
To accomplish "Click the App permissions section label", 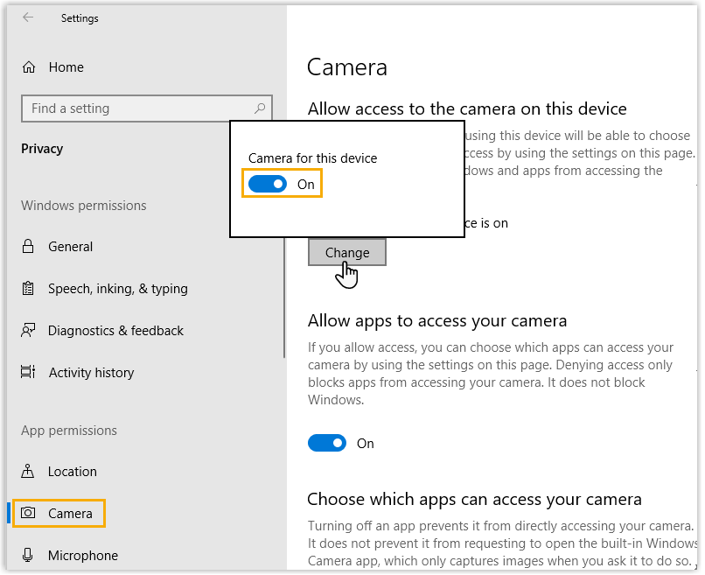I will 69,431.
